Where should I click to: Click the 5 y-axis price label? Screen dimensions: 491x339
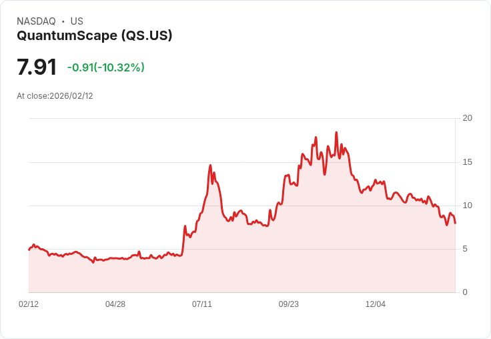pyautogui.click(x=466, y=249)
